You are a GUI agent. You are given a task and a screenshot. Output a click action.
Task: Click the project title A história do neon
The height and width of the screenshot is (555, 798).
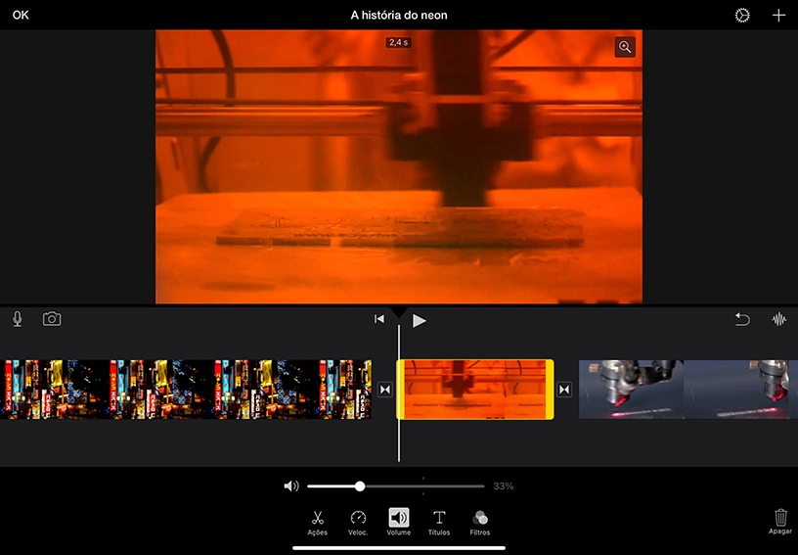pos(399,16)
